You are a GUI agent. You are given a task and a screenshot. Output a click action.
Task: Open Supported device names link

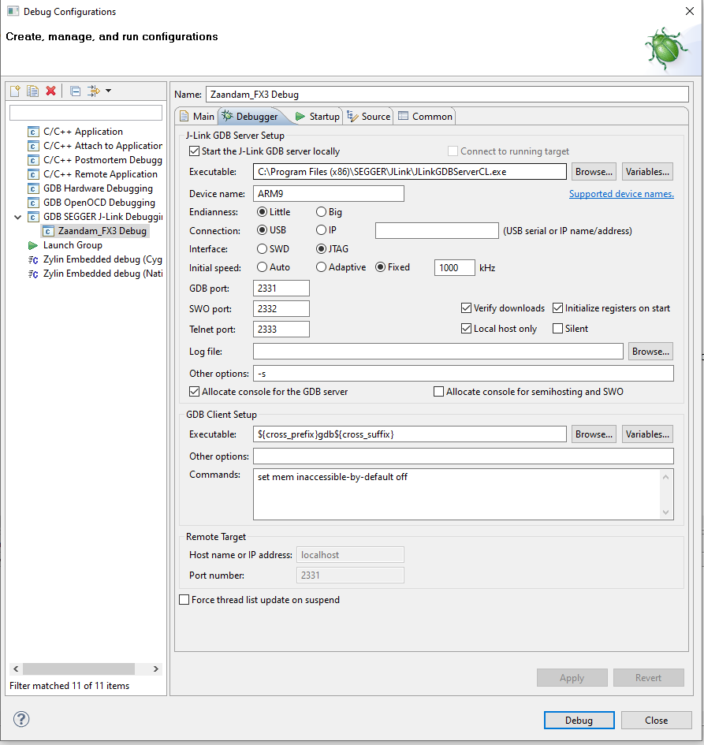(621, 193)
